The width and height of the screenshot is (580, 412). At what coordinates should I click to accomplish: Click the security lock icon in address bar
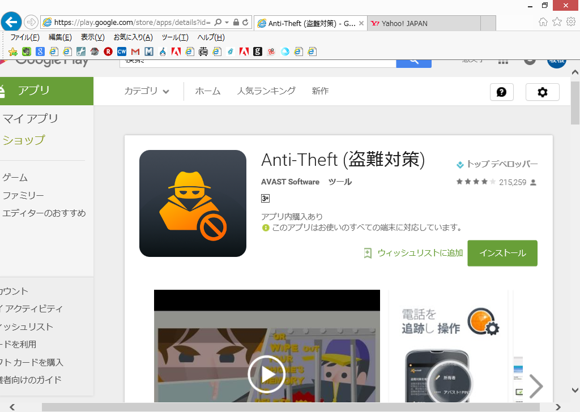(x=236, y=22)
